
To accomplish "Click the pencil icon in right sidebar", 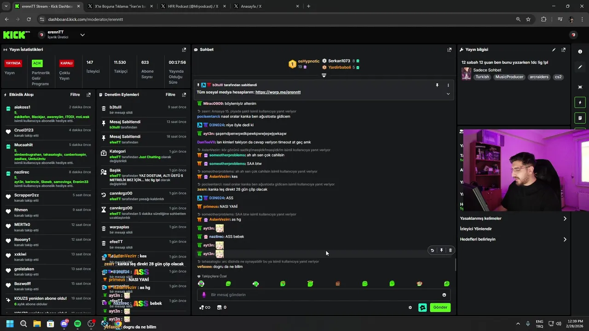I will pyautogui.click(x=580, y=67).
